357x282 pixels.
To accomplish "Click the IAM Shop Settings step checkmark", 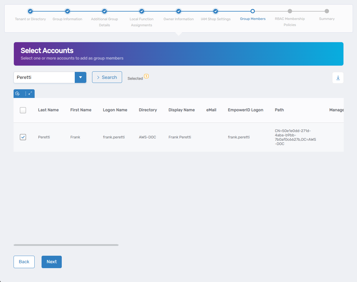I will tap(216, 11).
